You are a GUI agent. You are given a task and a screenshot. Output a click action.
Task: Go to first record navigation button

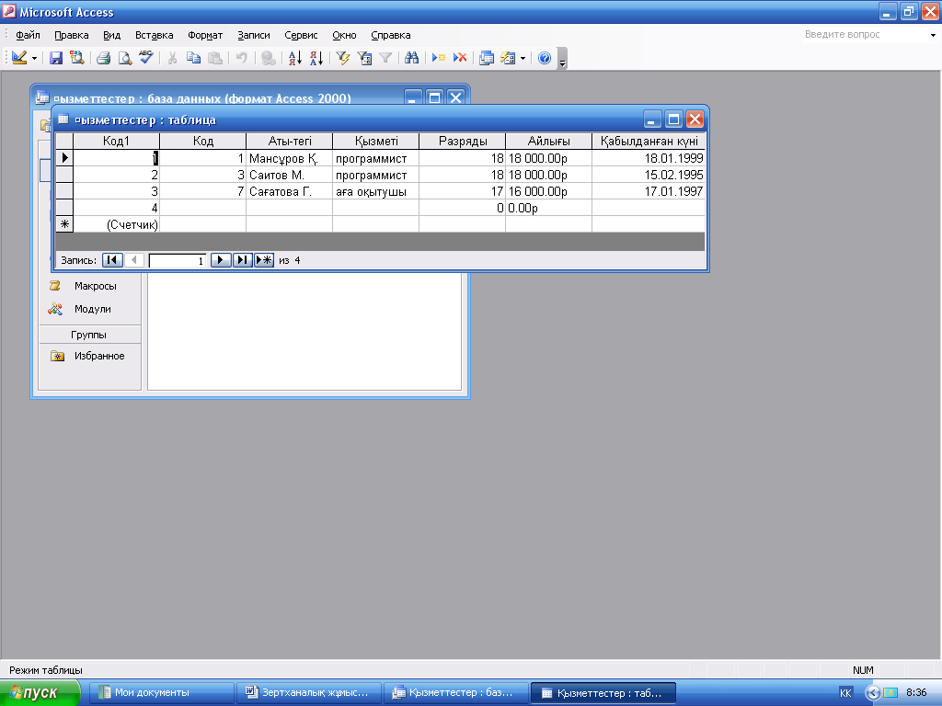tap(112, 260)
